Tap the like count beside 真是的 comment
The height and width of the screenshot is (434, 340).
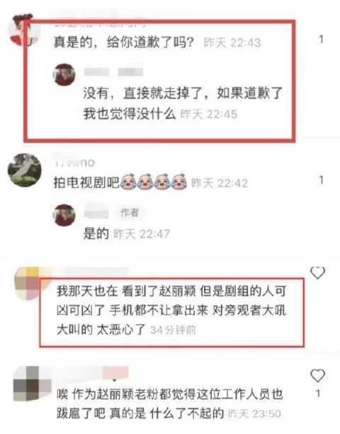[x=321, y=40]
